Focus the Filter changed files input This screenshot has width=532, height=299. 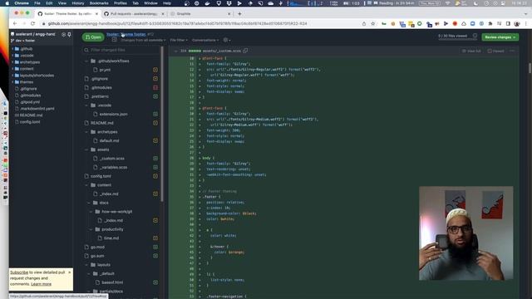click(121, 50)
